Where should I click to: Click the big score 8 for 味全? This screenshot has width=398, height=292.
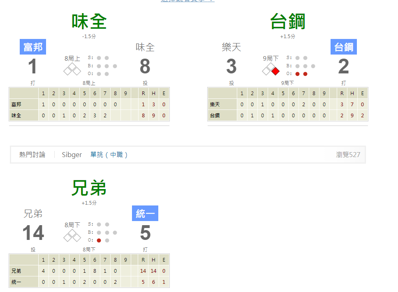pyautogui.click(x=145, y=66)
